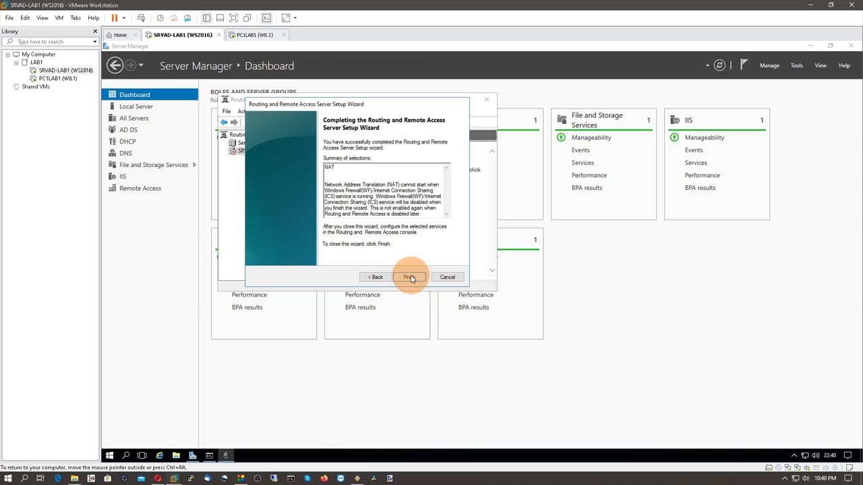Viewport: 863px width, 485px height.
Task: Open Server Manager navigation history dropdown
Action: (x=141, y=65)
